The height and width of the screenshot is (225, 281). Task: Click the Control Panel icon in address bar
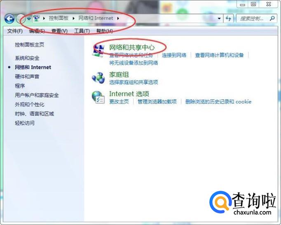[x=37, y=18]
